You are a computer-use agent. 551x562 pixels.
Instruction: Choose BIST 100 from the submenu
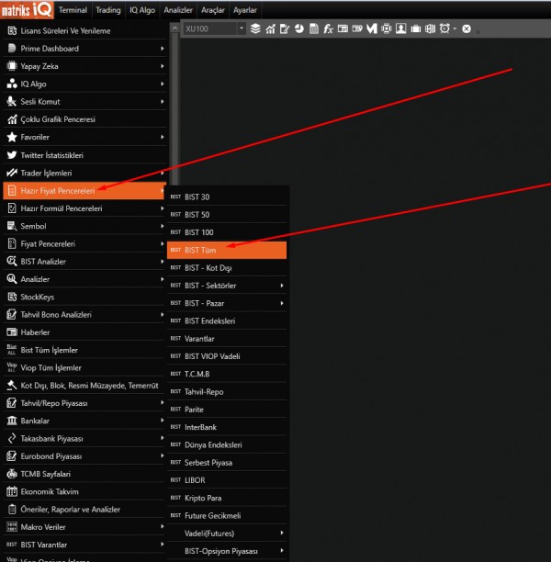coord(227,232)
